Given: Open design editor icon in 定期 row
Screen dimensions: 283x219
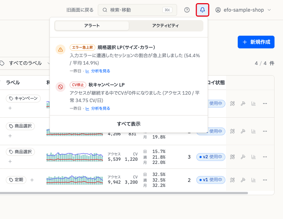Looking at the screenshot, I should point(232,180).
